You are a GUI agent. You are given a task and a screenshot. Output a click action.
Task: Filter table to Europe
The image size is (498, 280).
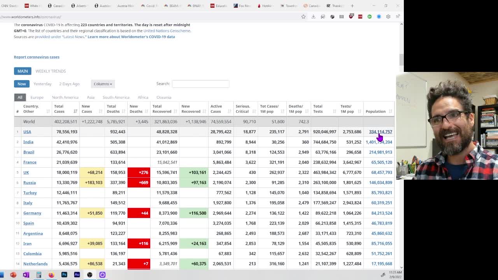point(37,97)
